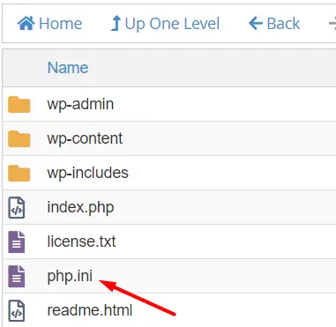336x327 pixels.
Task: Click the Back left-arrow icon
Action: click(256, 24)
